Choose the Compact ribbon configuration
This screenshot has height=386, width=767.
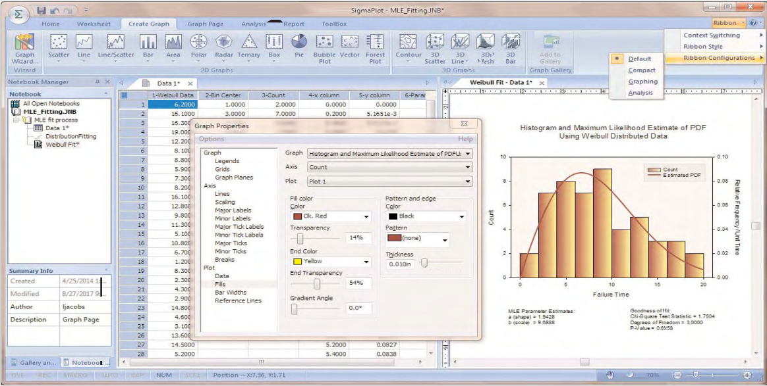click(641, 70)
